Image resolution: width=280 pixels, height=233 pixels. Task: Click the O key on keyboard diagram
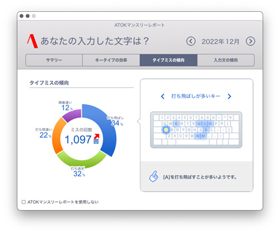point(211,124)
